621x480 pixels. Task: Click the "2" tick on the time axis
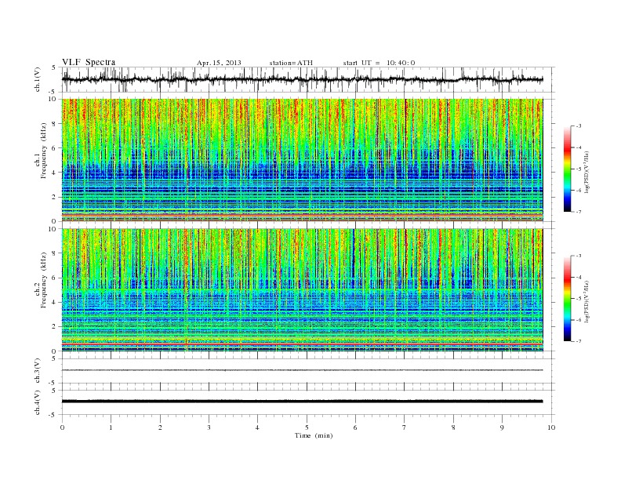(x=160, y=427)
